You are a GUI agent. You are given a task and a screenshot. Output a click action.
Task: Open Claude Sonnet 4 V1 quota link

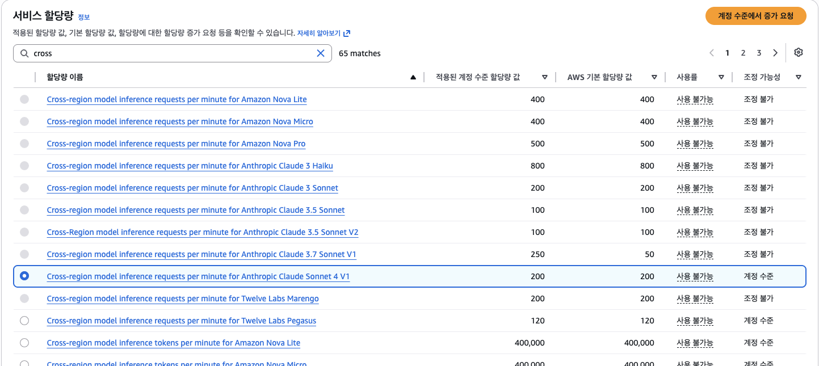[x=198, y=276]
